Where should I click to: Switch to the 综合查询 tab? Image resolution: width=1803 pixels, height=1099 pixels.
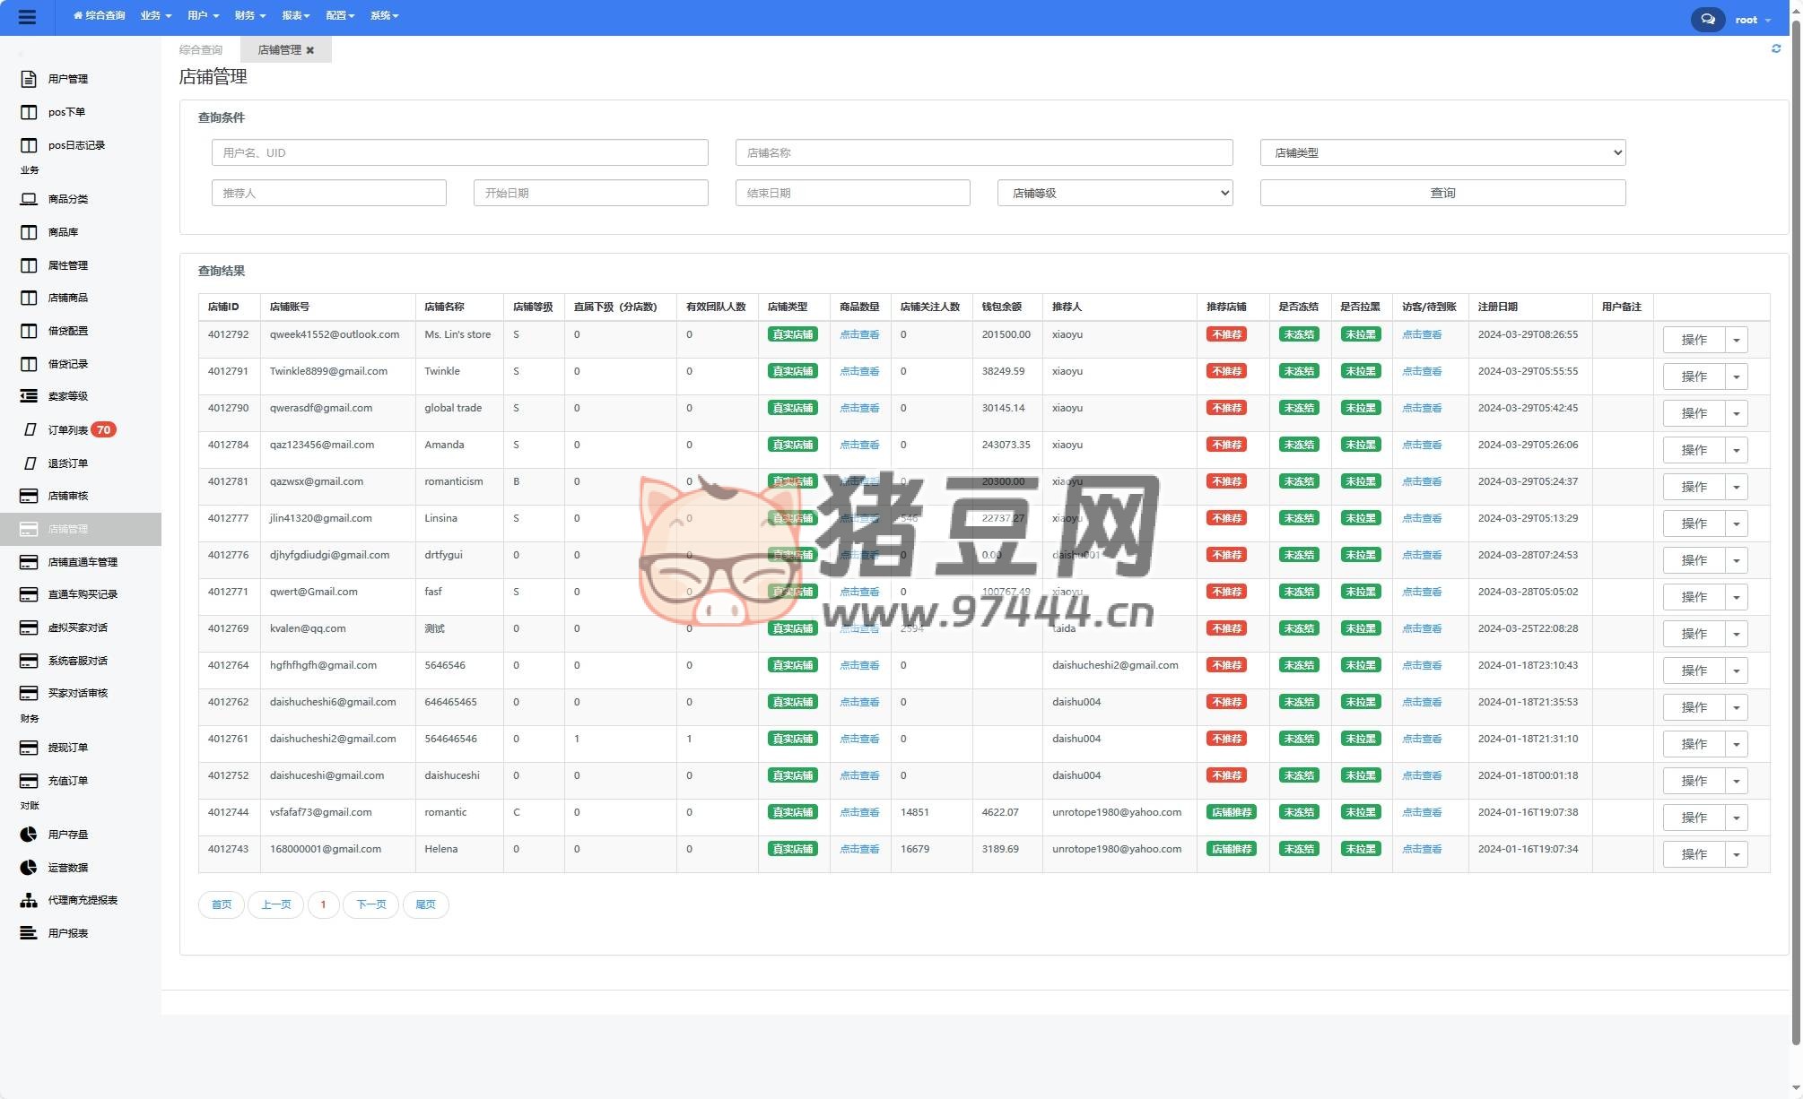tap(201, 50)
